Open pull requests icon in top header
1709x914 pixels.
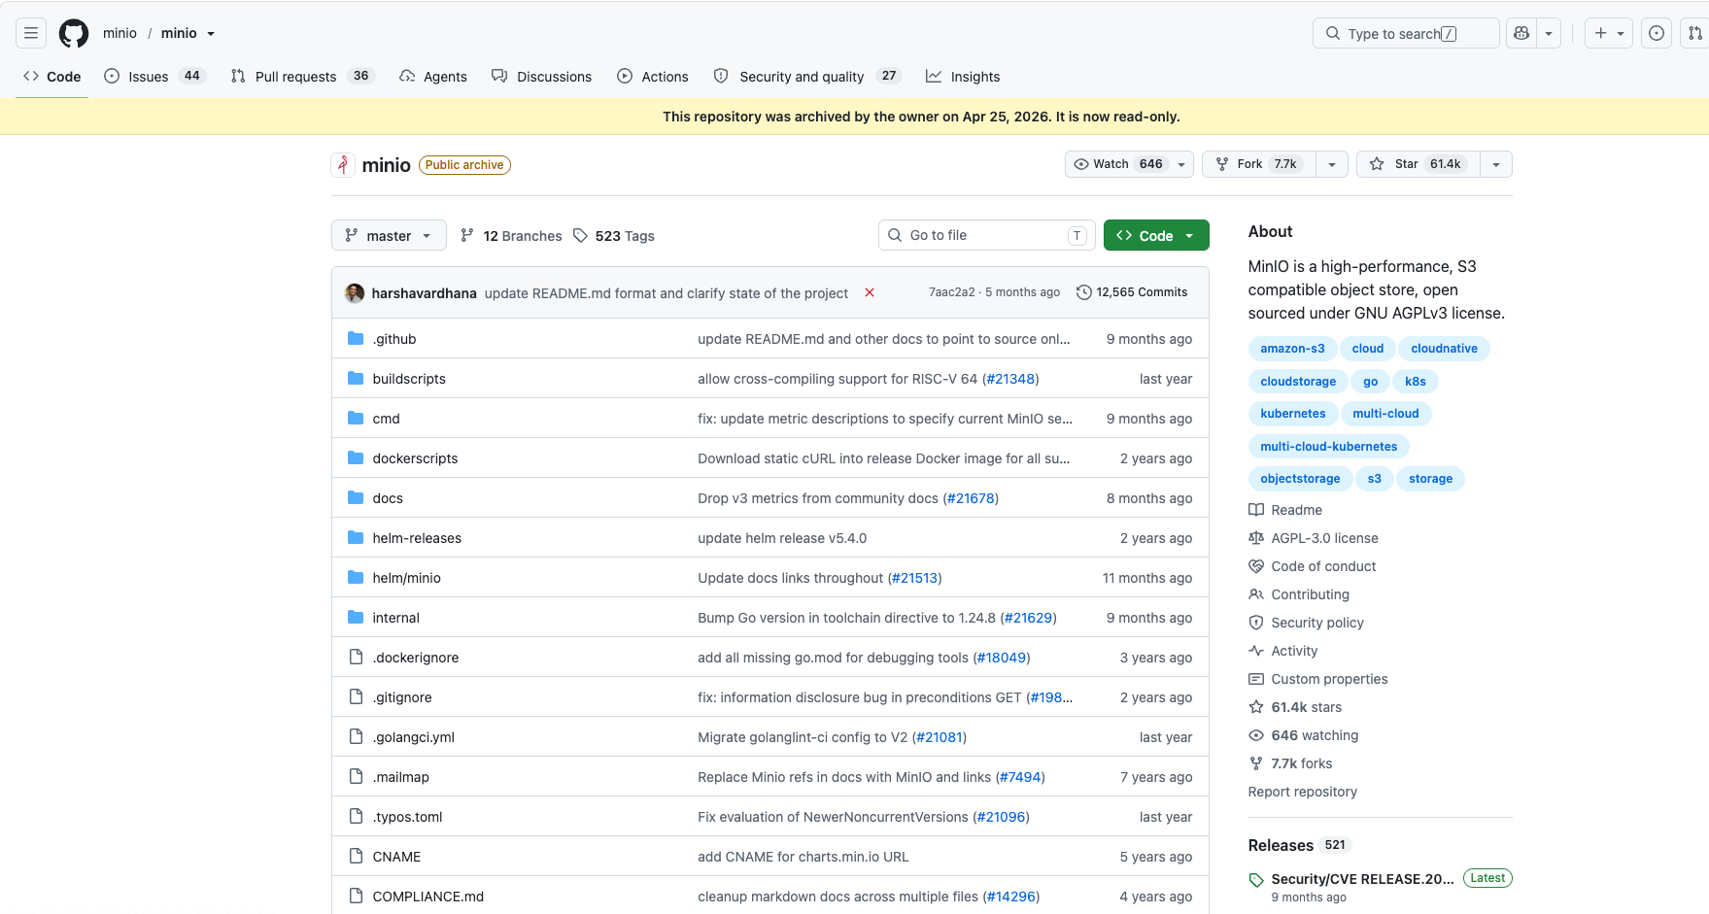pos(1694,33)
